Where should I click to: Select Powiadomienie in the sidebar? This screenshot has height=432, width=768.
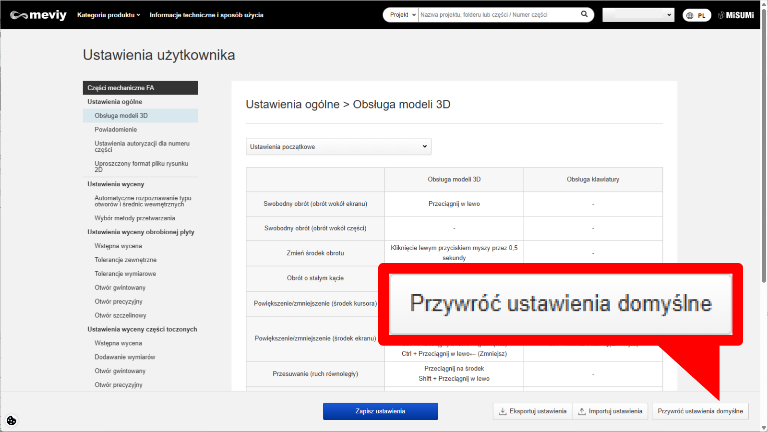116,130
